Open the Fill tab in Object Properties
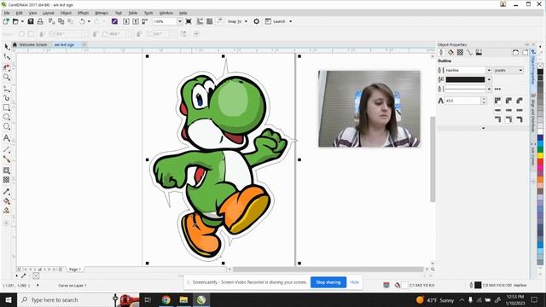This screenshot has width=546, height=307. [x=450, y=53]
